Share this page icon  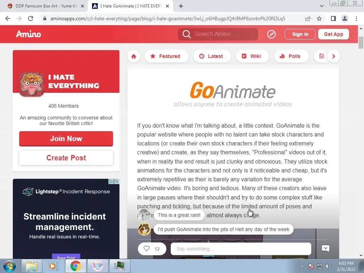308,18
